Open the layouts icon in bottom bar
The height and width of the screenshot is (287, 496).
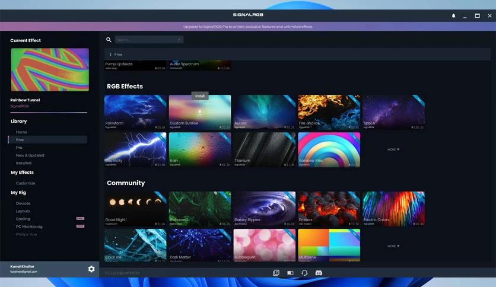click(x=290, y=273)
